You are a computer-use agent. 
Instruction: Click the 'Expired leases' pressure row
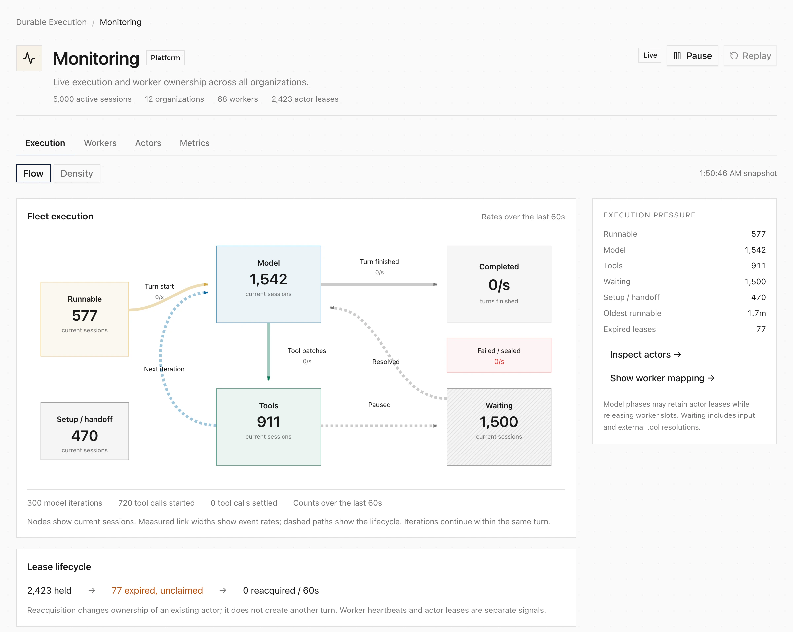pyautogui.click(x=684, y=329)
